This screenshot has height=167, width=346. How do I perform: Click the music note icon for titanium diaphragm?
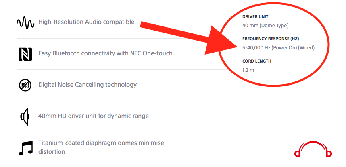coord(25,148)
